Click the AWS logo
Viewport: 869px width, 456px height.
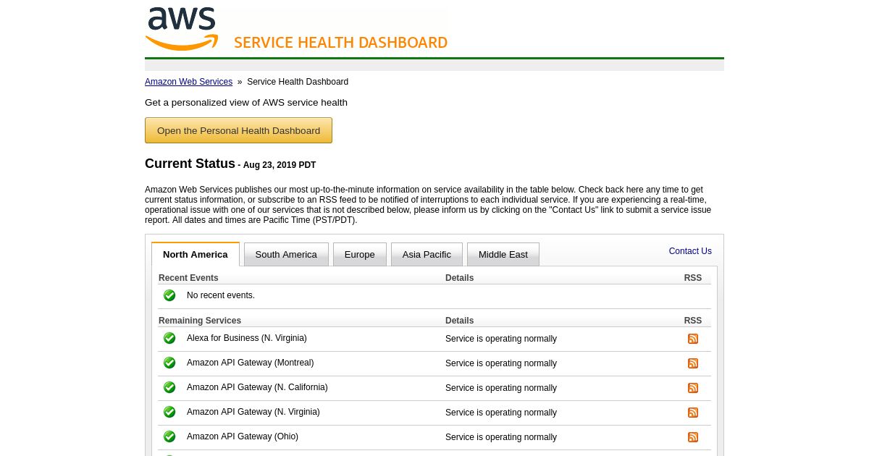point(182,29)
